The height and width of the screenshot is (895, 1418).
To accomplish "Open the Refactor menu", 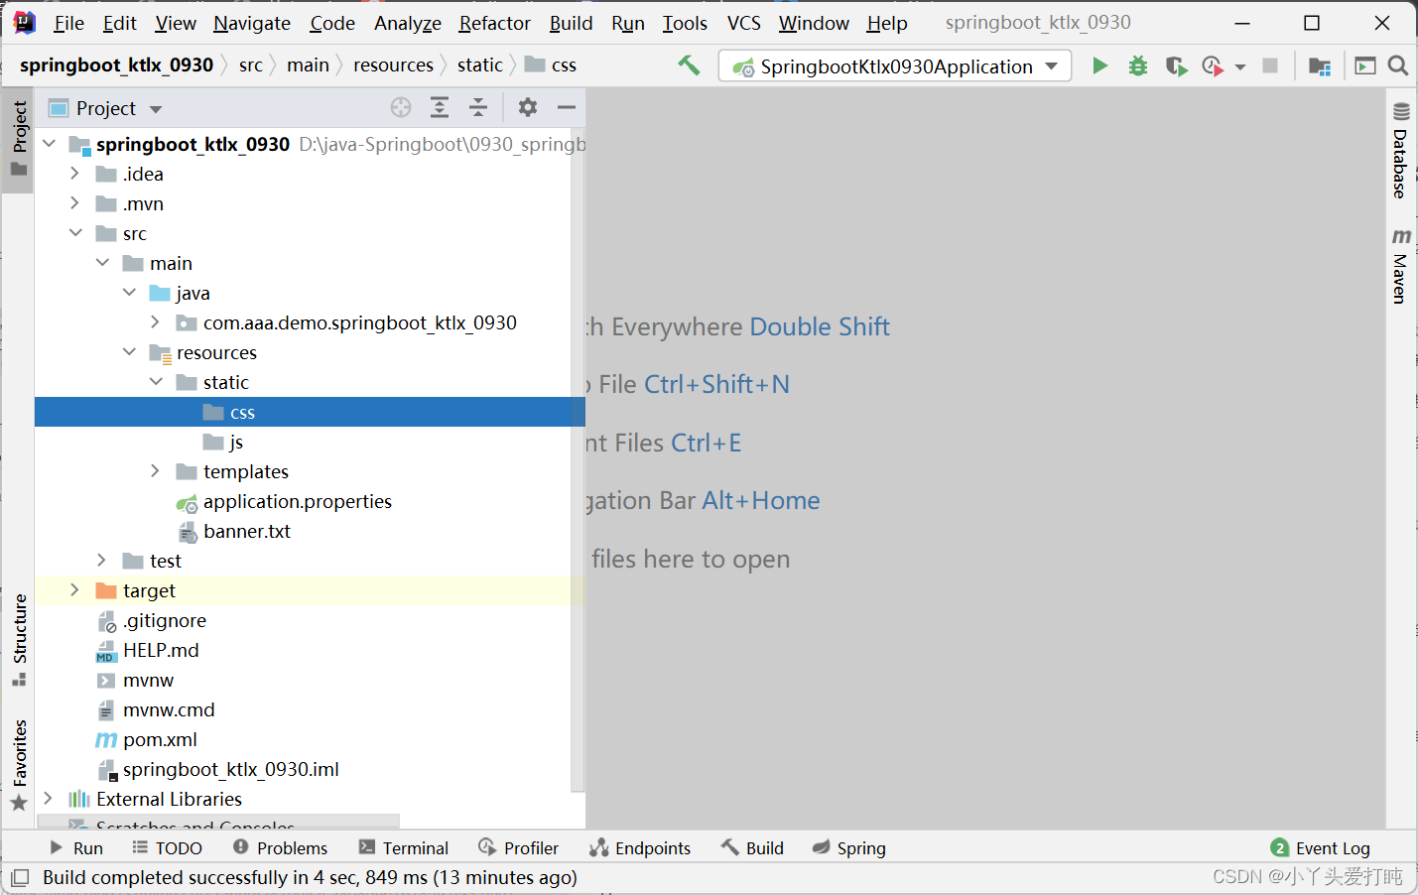I will (x=494, y=23).
